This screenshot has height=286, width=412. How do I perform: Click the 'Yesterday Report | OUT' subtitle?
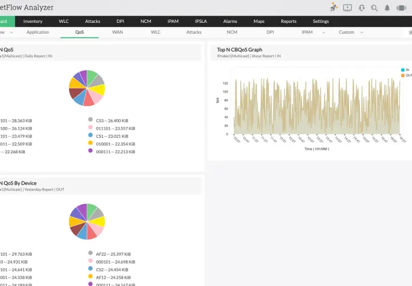coord(44,189)
